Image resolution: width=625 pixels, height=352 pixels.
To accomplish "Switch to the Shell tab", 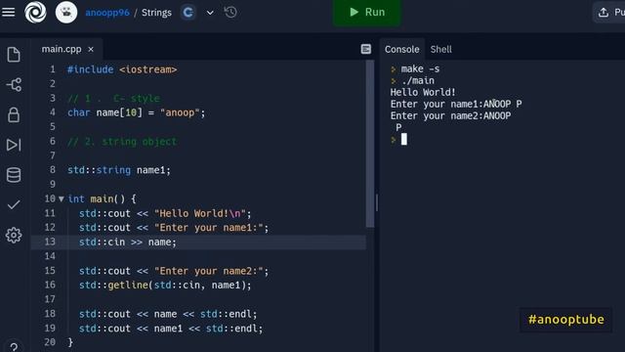I will point(440,50).
